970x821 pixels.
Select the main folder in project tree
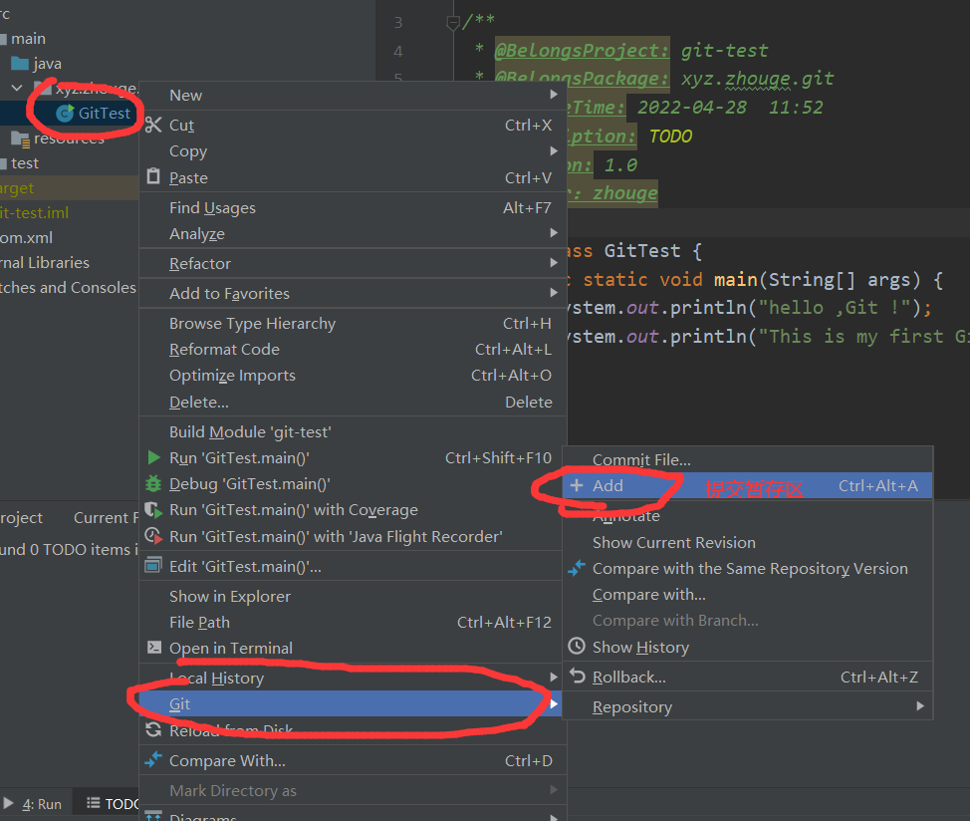click(x=29, y=38)
